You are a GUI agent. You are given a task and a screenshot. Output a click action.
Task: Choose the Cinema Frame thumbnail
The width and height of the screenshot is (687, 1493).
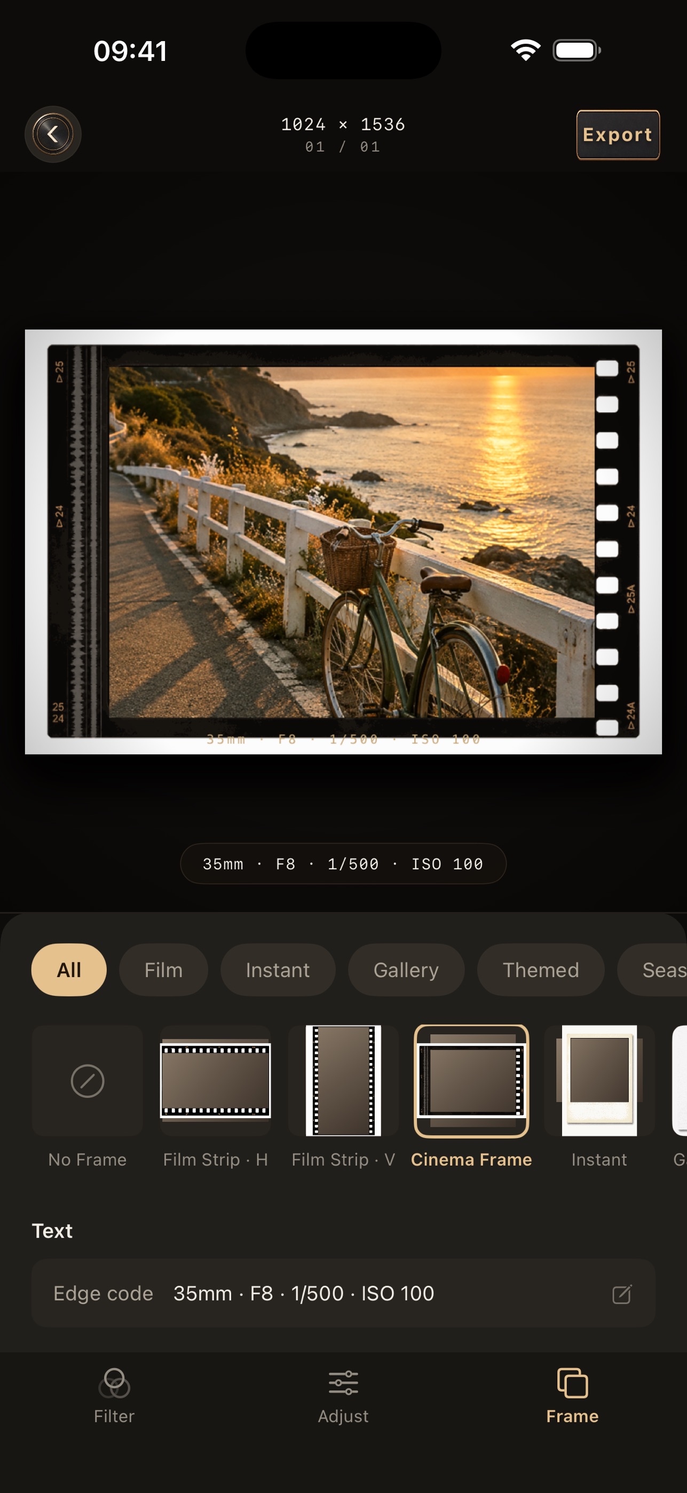471,1081
